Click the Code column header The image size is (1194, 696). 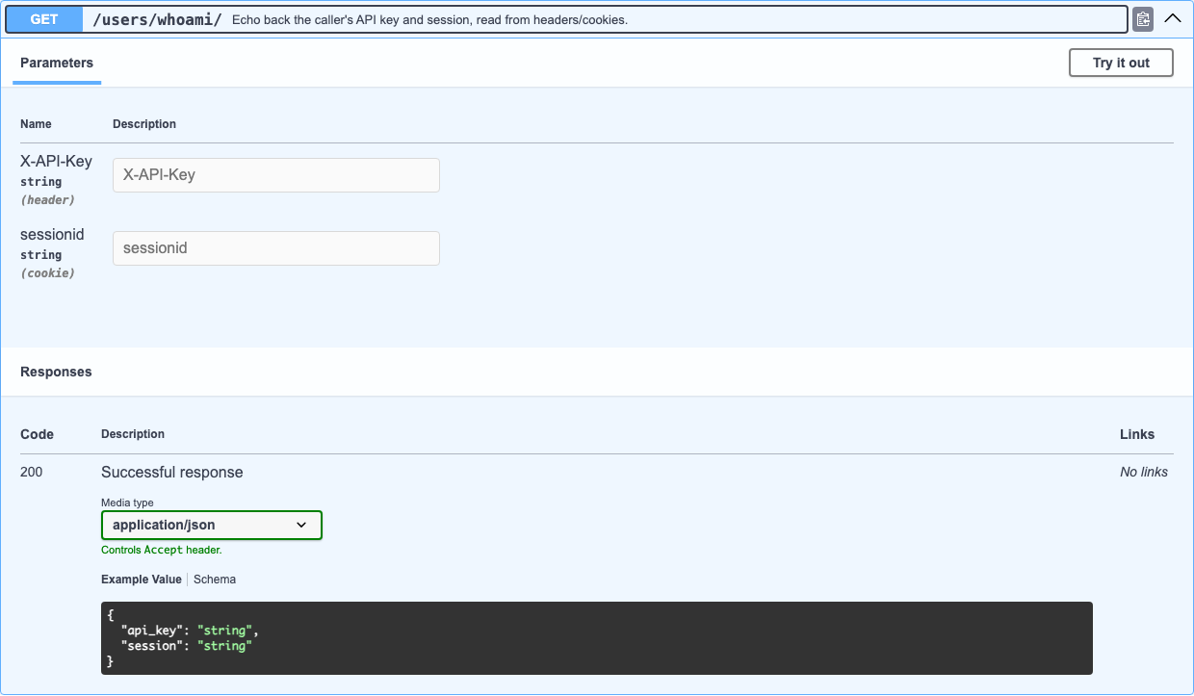[x=37, y=434]
